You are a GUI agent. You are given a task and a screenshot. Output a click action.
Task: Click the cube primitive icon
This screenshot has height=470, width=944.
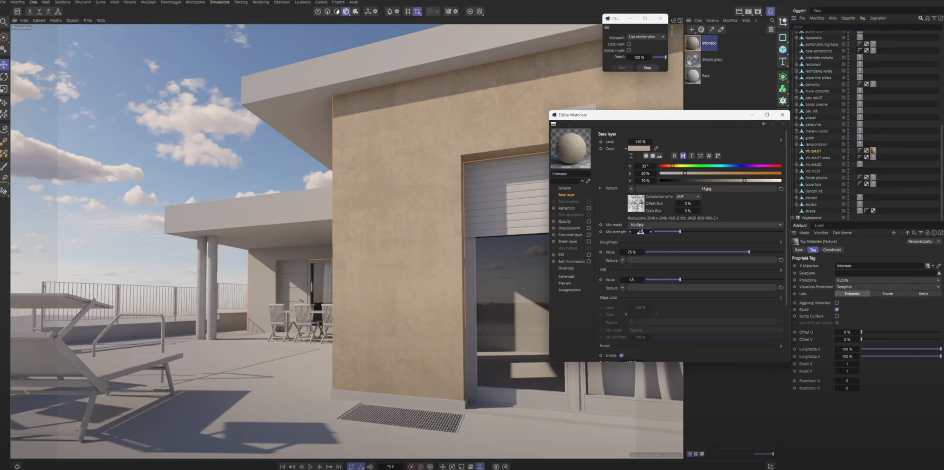coord(783,50)
